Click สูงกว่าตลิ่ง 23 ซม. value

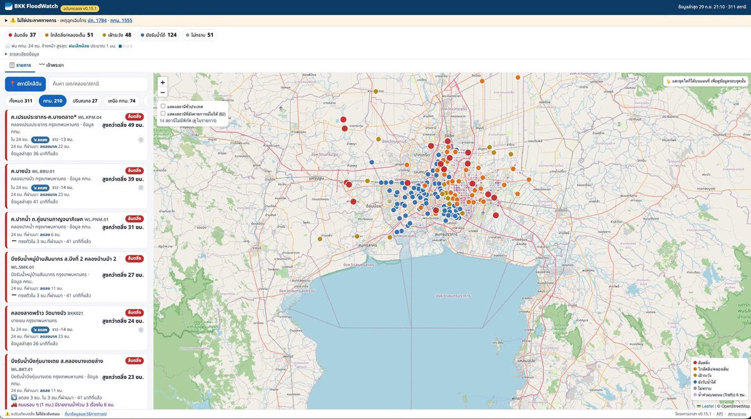(123, 377)
